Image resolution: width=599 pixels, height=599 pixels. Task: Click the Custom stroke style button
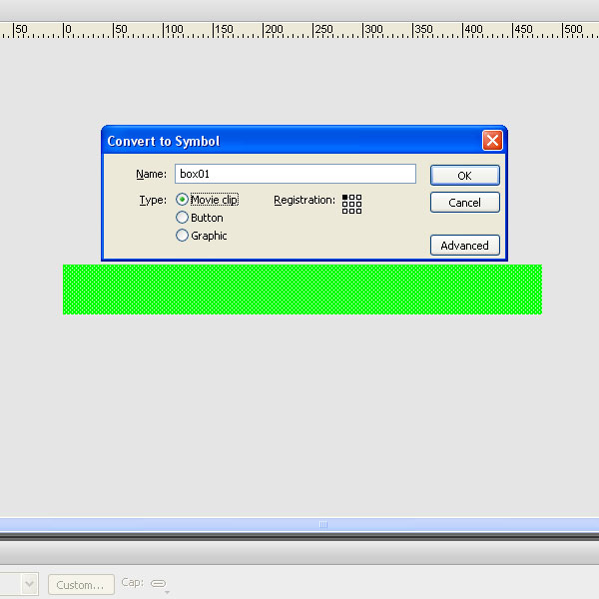point(81,584)
